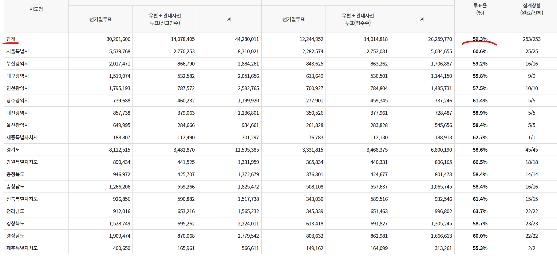Click the 전라남도 row label
The width and height of the screenshot is (557, 262).
pyautogui.click(x=15, y=211)
